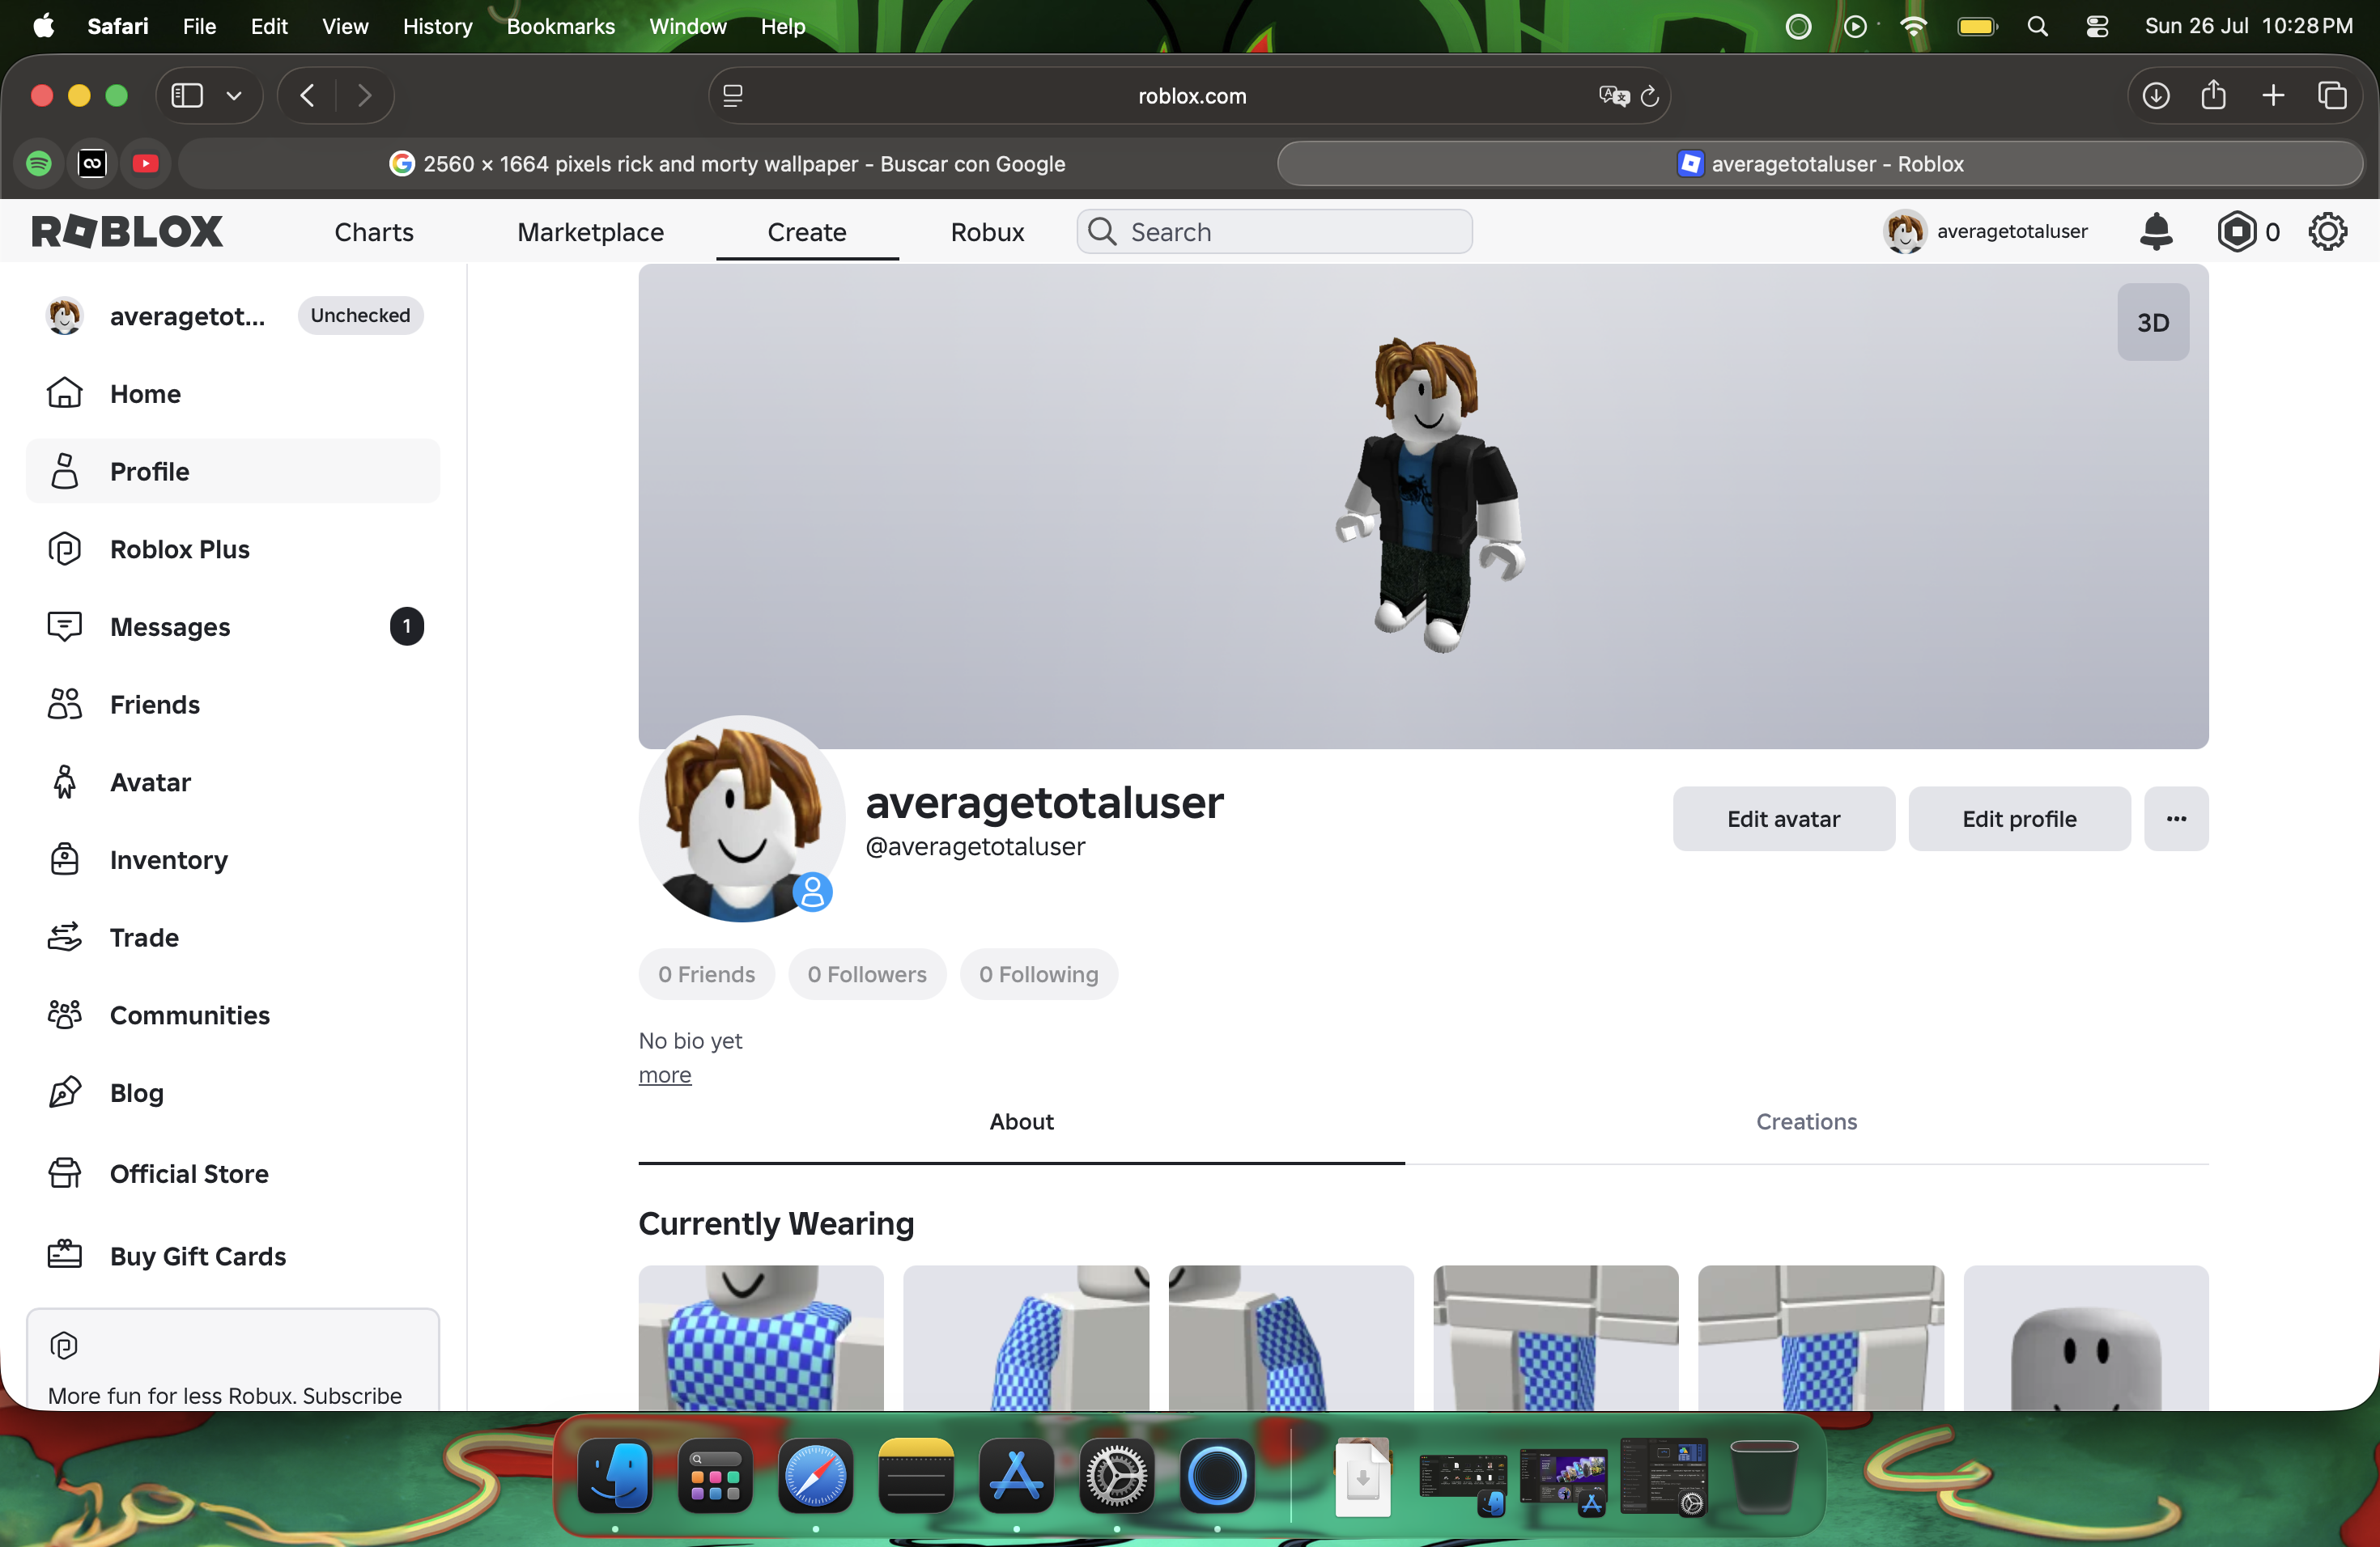Expand Safari tab group dropdown chevron
2380x1547 pixels.
[x=234, y=96]
